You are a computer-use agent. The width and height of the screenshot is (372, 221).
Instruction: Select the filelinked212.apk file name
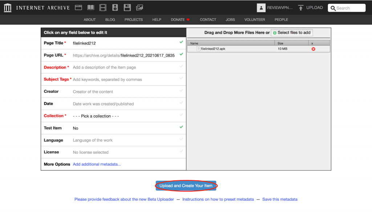(213, 49)
